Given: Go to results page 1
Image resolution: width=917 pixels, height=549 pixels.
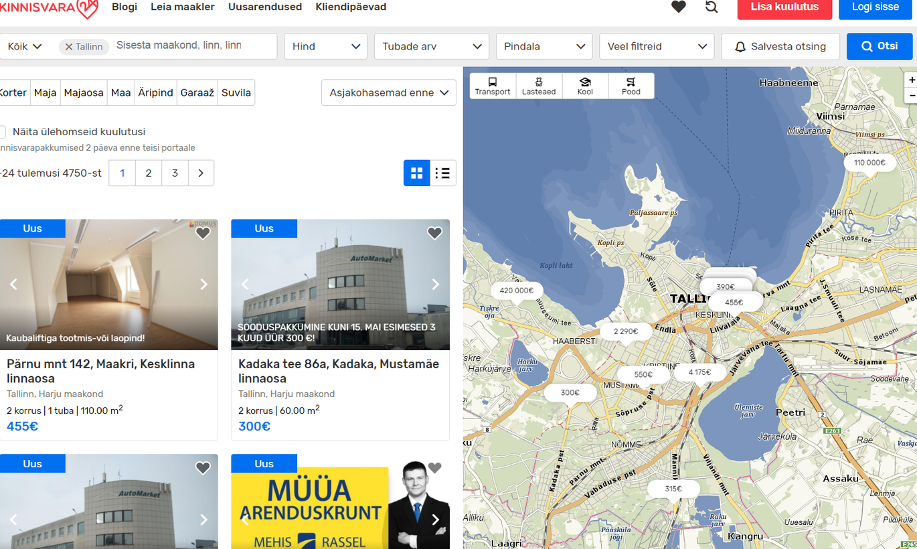Looking at the screenshot, I should [122, 173].
